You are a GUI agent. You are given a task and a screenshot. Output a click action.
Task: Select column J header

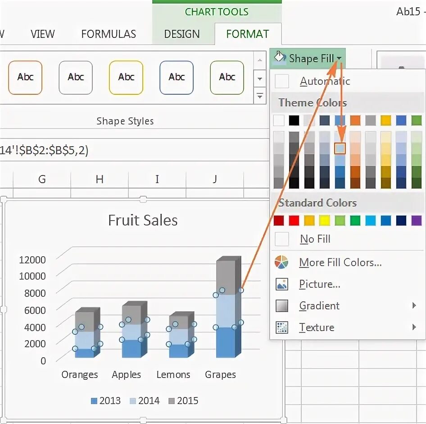click(x=215, y=180)
